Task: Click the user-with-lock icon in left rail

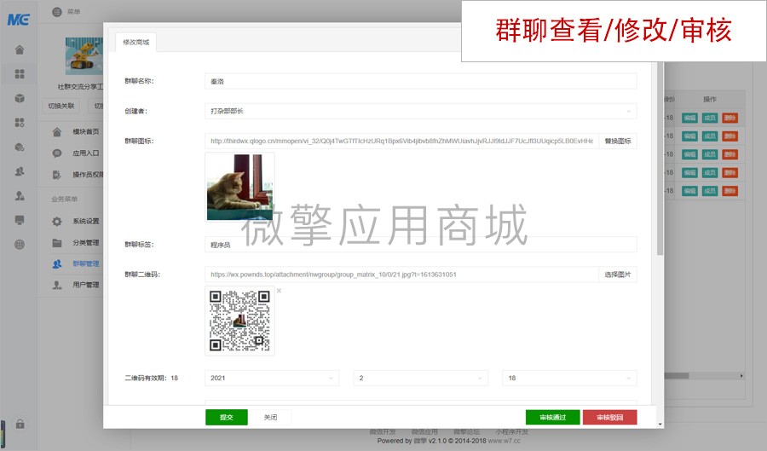Action: (x=20, y=196)
